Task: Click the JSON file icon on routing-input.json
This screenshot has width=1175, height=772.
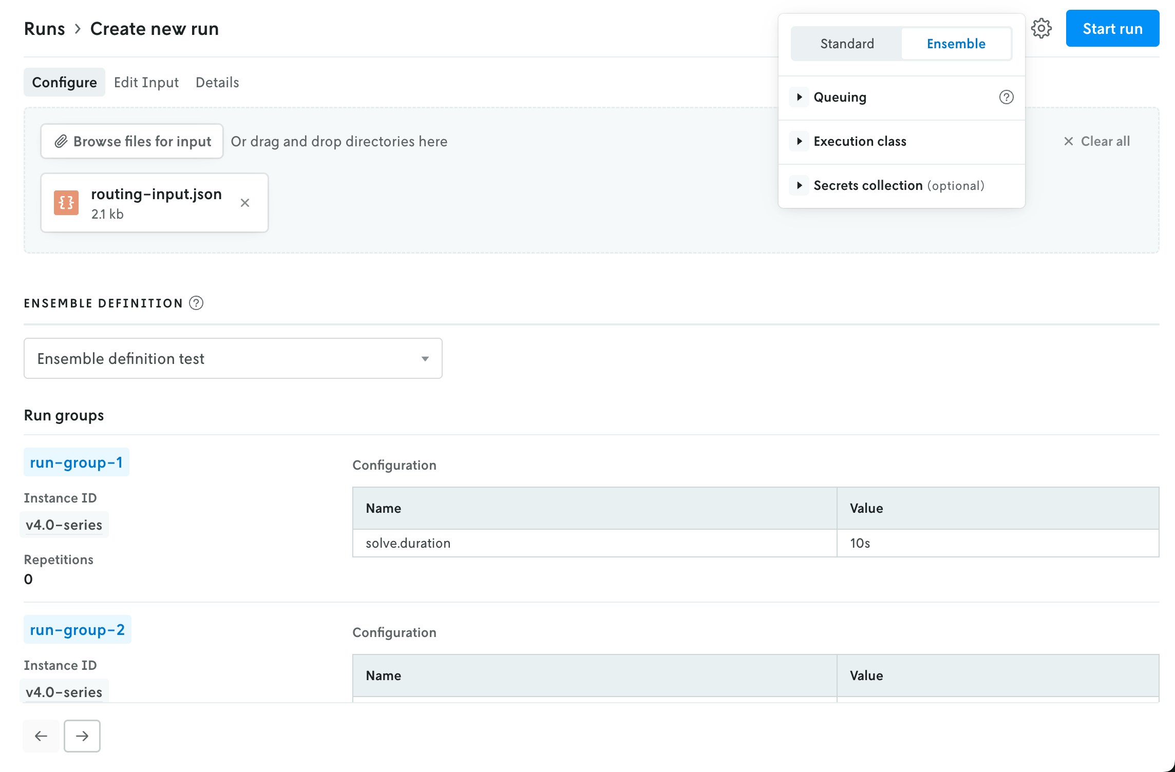Action: click(x=66, y=203)
